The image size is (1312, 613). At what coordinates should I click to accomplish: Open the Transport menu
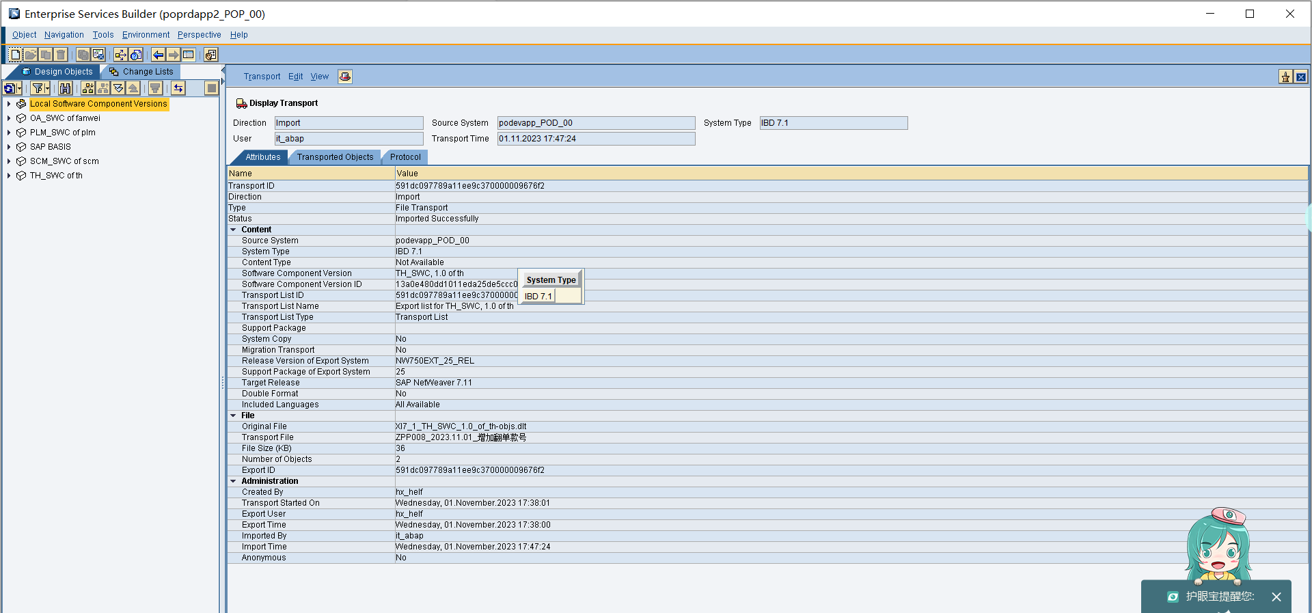[262, 77]
